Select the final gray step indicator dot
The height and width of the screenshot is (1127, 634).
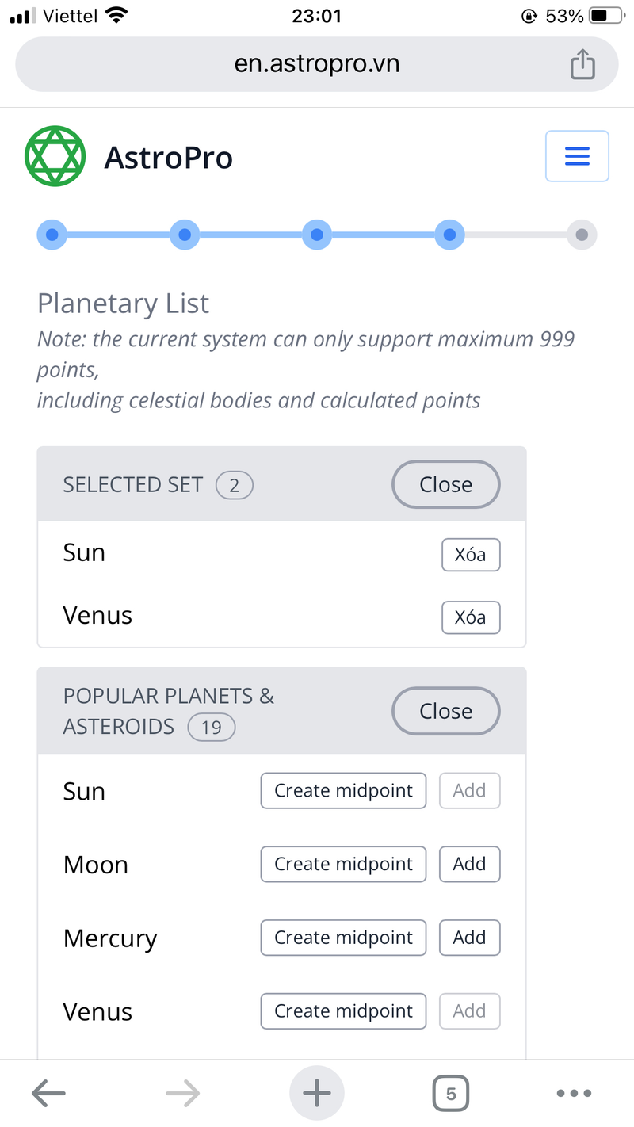tap(581, 234)
